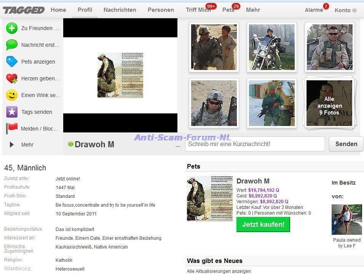Click Alle anzeigen 9 Fotos thumbnail
This screenshot has height=274, width=364.
[x=329, y=102]
